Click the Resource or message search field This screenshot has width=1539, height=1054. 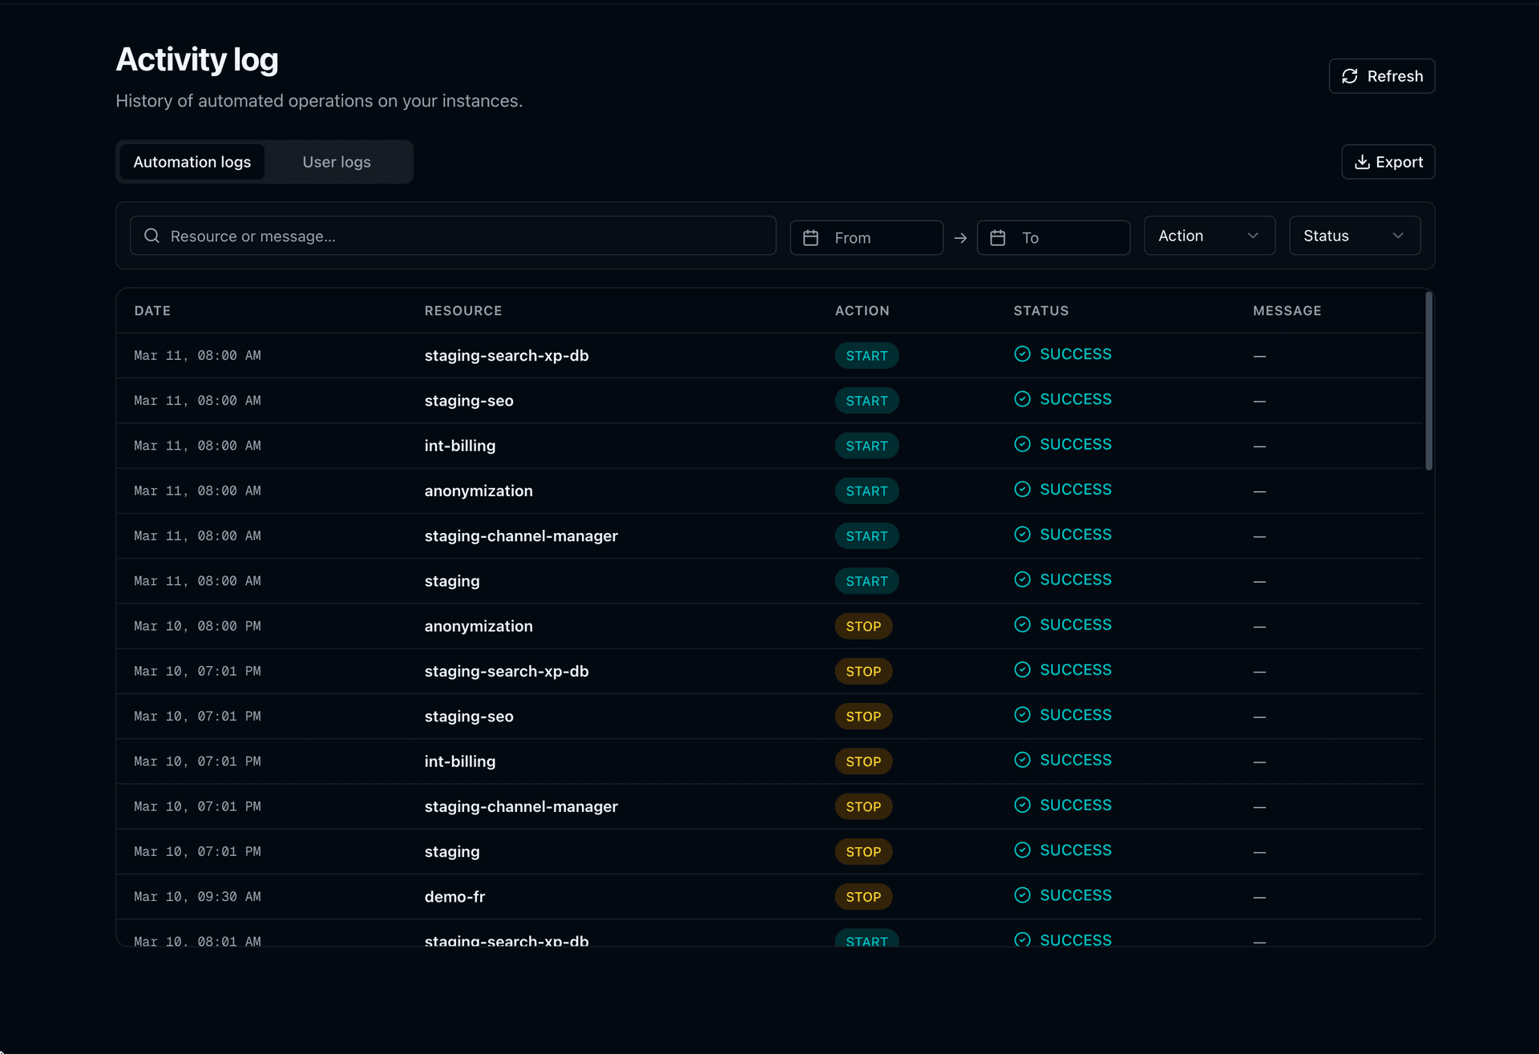point(453,236)
